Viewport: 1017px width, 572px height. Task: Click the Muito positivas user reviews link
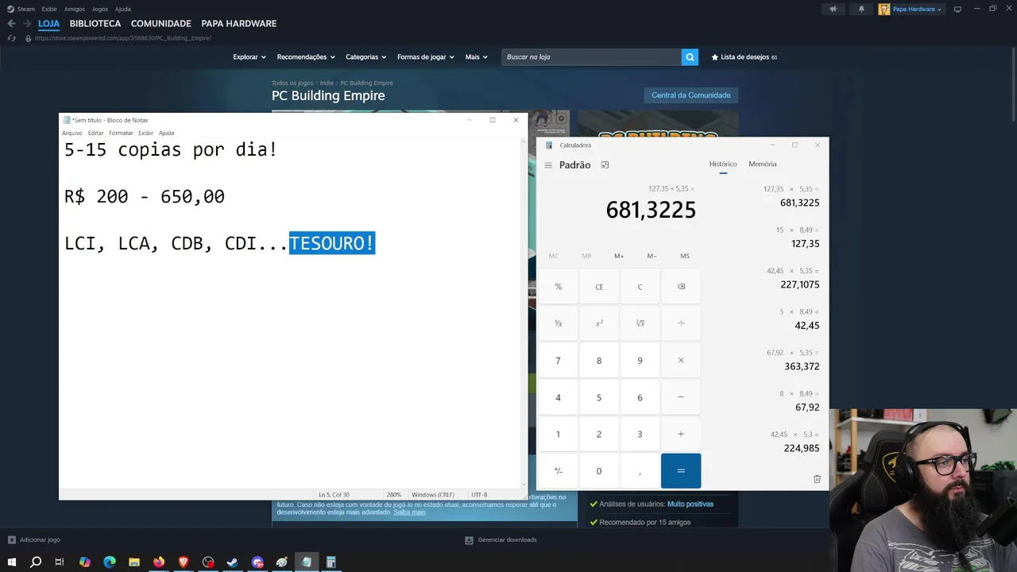pyautogui.click(x=690, y=504)
